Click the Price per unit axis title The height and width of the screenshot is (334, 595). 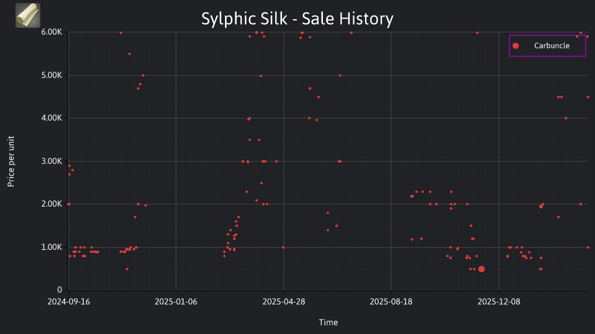(11, 161)
